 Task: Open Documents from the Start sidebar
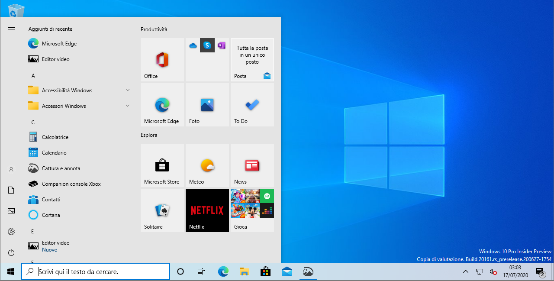click(11, 190)
